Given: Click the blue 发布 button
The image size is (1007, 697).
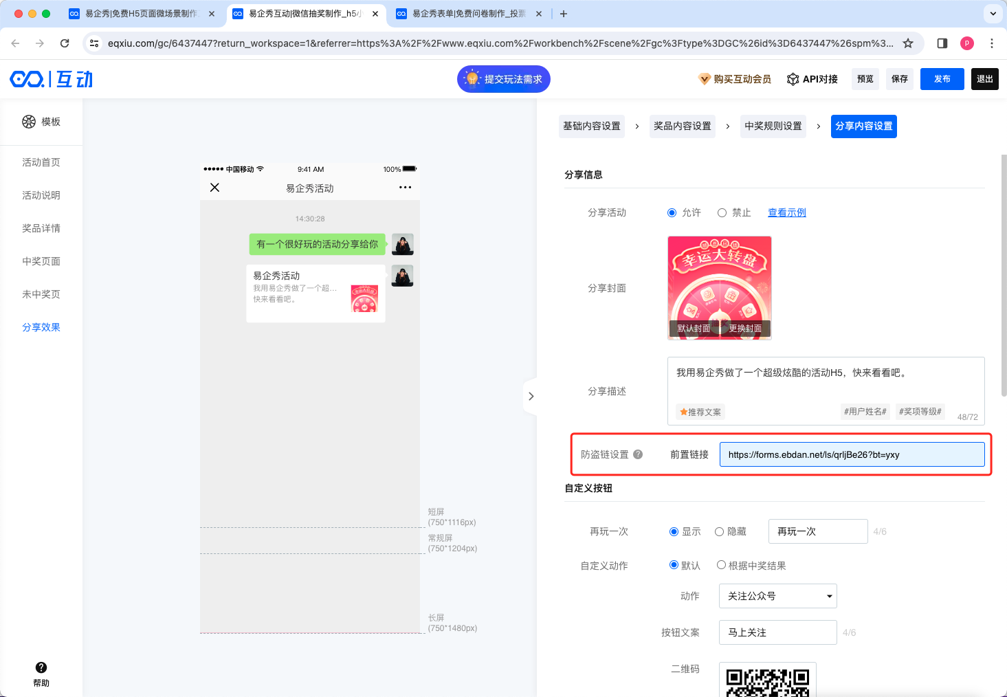Looking at the screenshot, I should 942,79.
